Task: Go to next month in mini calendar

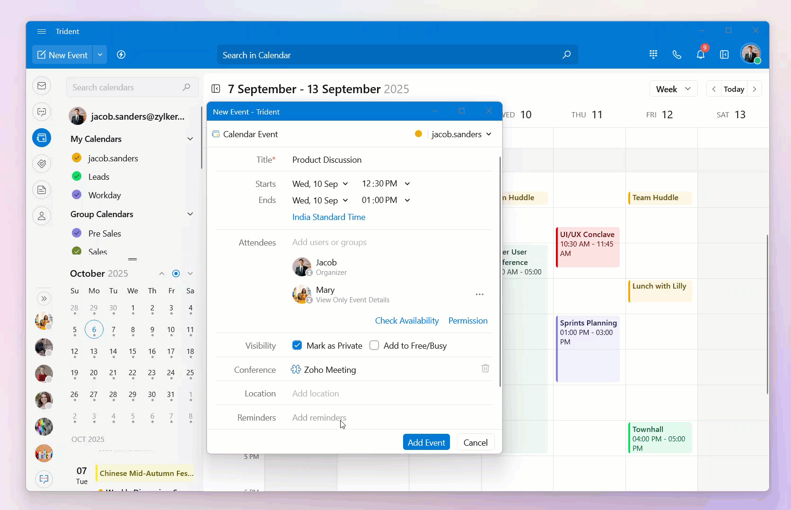Action: pos(190,273)
